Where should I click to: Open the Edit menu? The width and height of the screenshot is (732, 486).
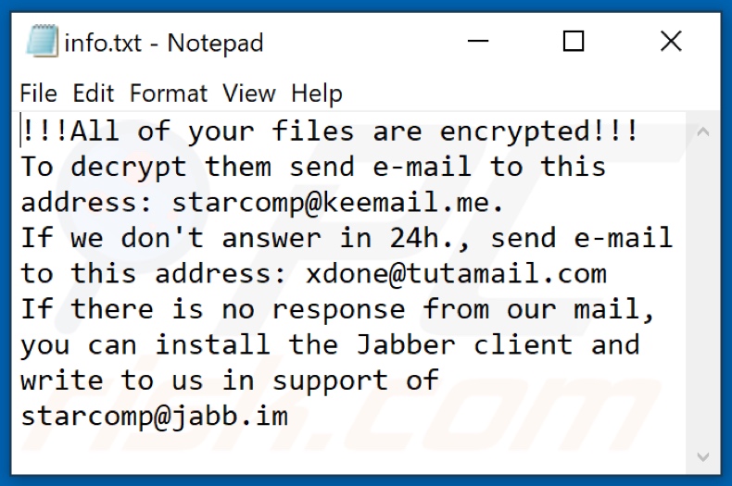pos(94,93)
